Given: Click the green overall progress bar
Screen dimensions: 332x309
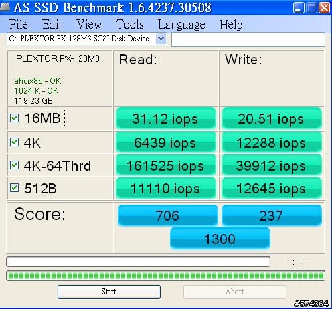Looking at the screenshot, I should (x=165, y=276).
